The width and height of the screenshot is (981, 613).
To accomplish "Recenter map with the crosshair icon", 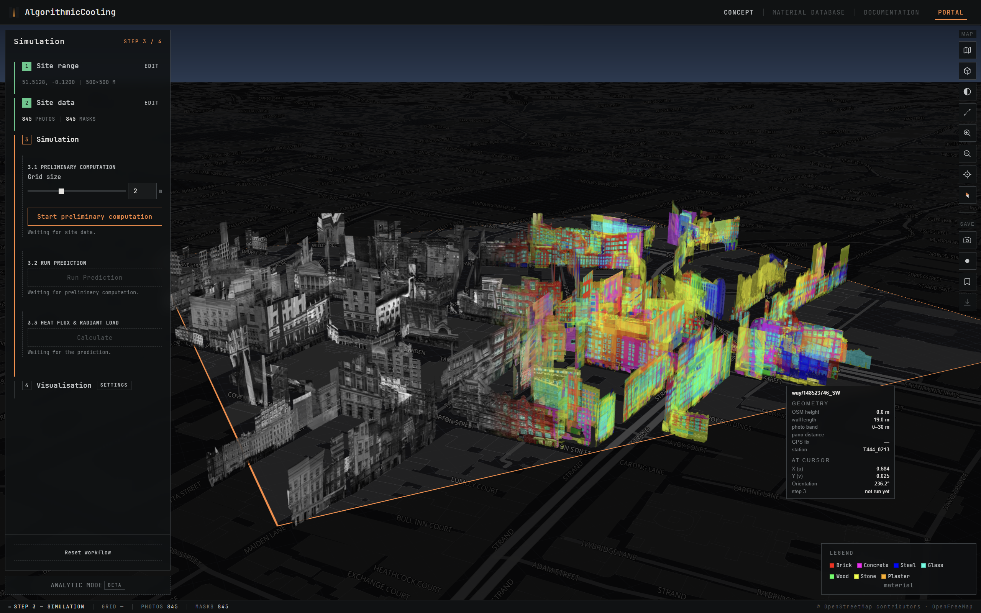I will [967, 174].
